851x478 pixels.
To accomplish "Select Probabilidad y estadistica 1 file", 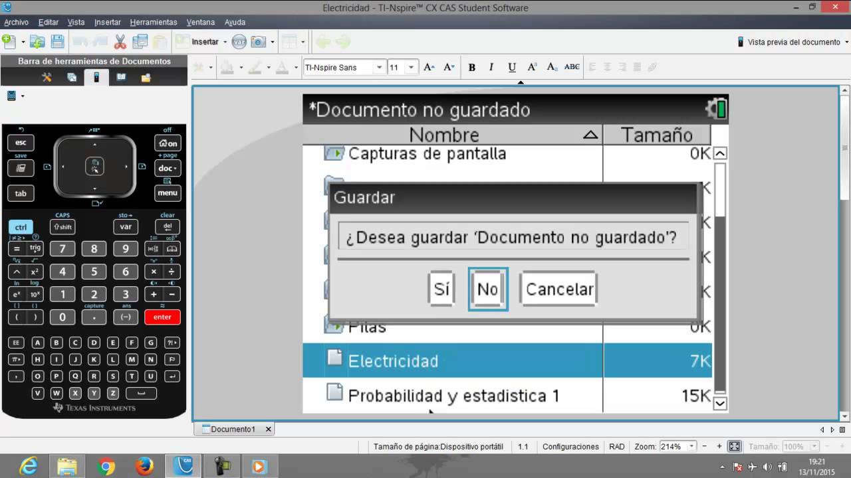I will point(507,396).
